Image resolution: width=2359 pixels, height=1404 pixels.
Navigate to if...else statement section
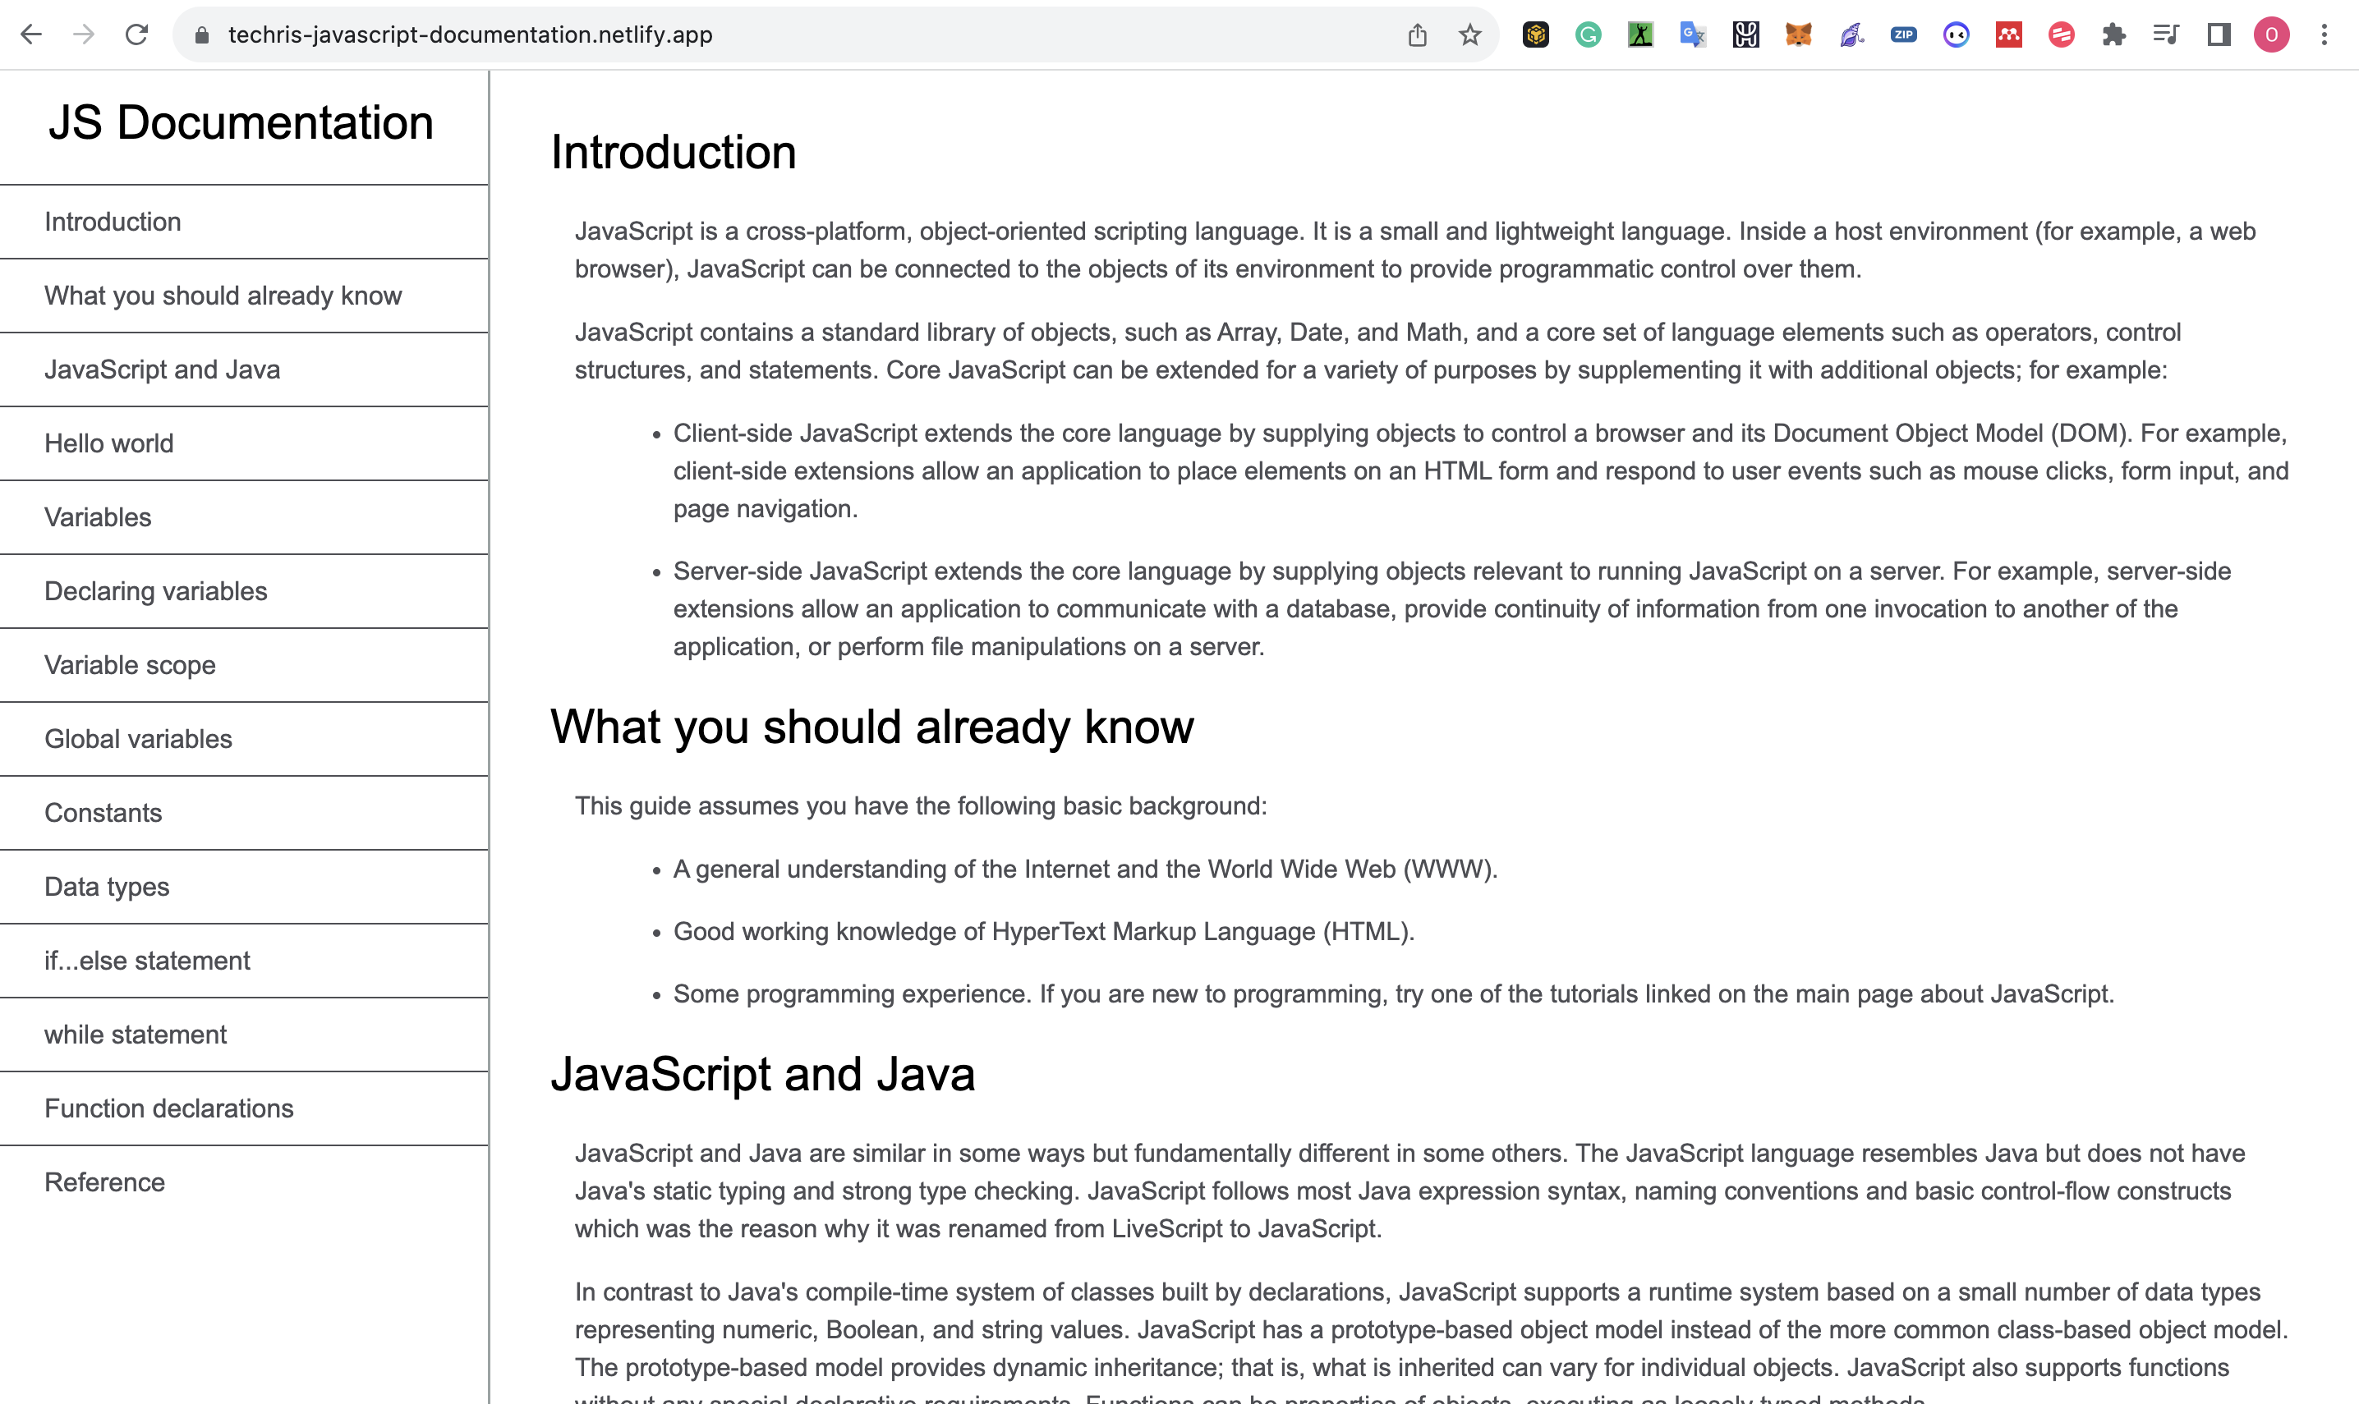click(x=147, y=961)
